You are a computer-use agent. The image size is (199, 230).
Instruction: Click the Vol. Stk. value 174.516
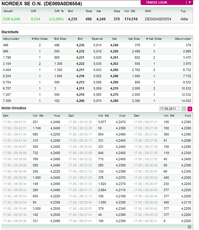[x=131, y=19]
